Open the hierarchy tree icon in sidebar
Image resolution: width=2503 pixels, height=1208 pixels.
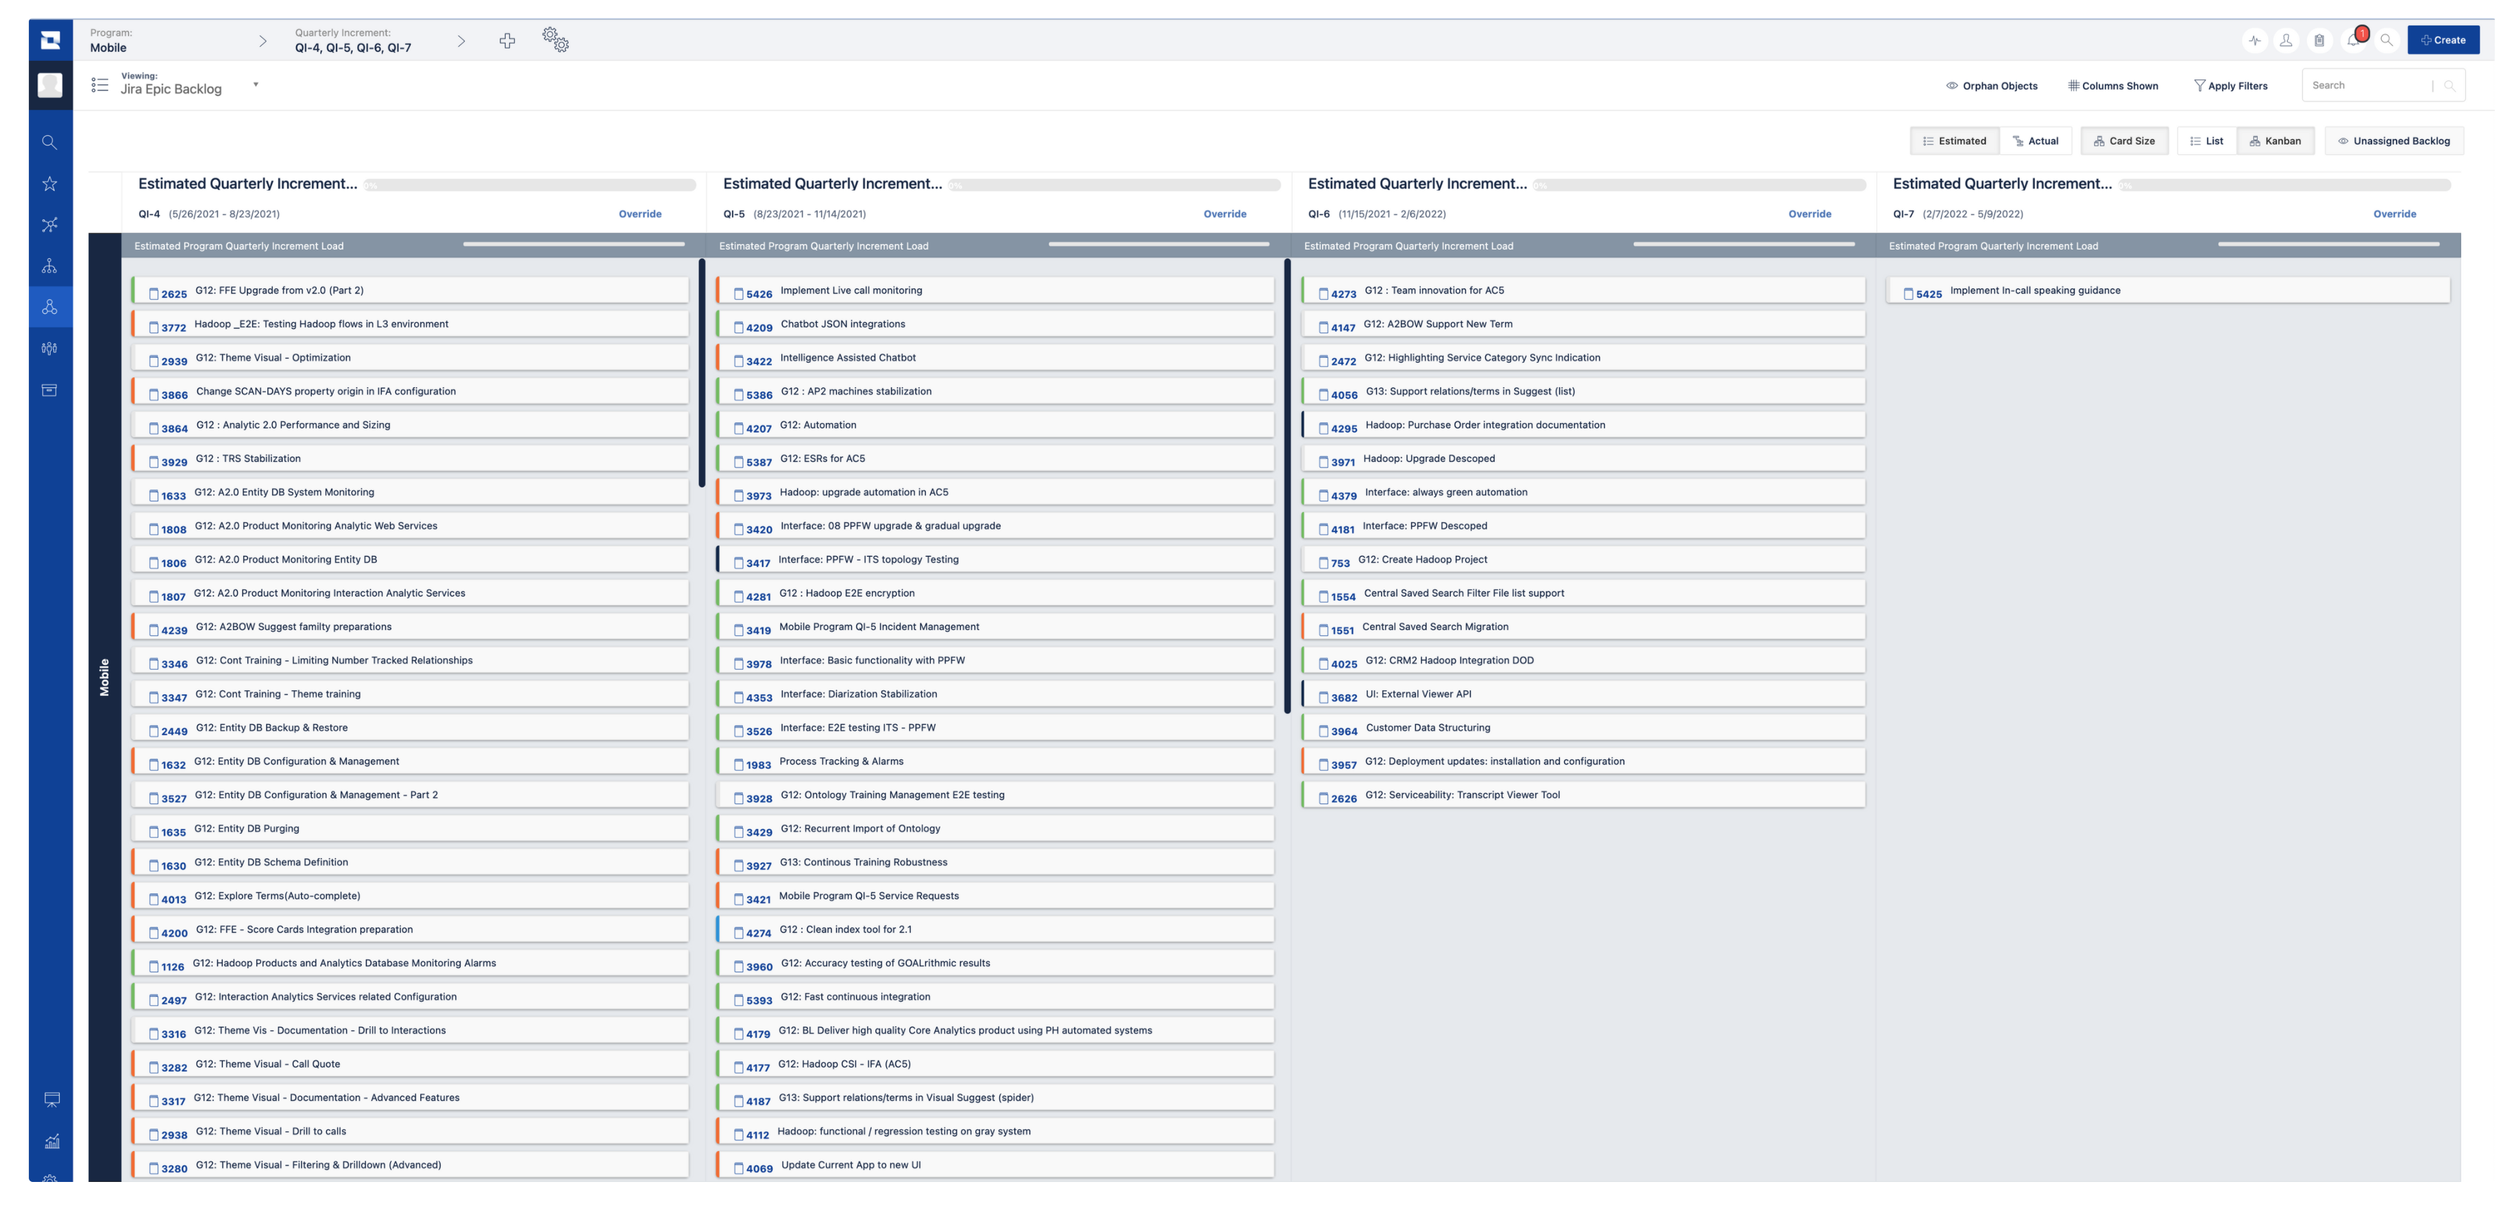pyautogui.click(x=49, y=266)
